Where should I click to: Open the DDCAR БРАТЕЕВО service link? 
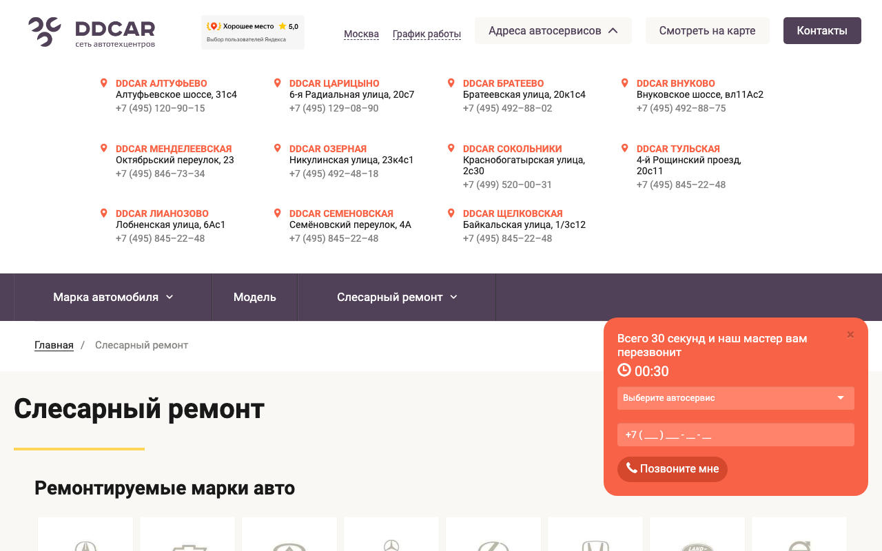point(504,83)
